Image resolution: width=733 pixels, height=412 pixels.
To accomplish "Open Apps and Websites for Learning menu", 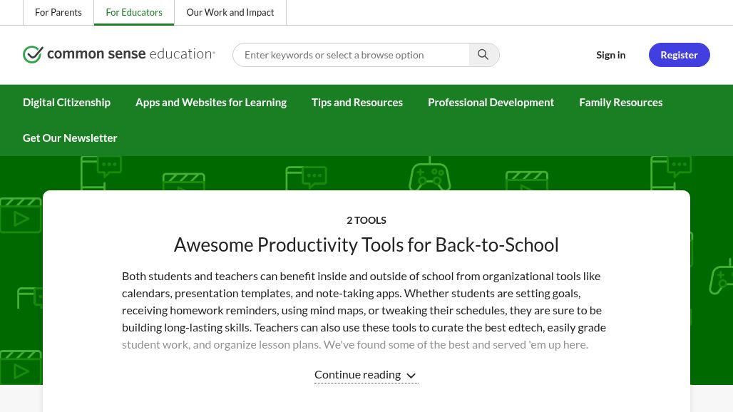I will point(211,103).
